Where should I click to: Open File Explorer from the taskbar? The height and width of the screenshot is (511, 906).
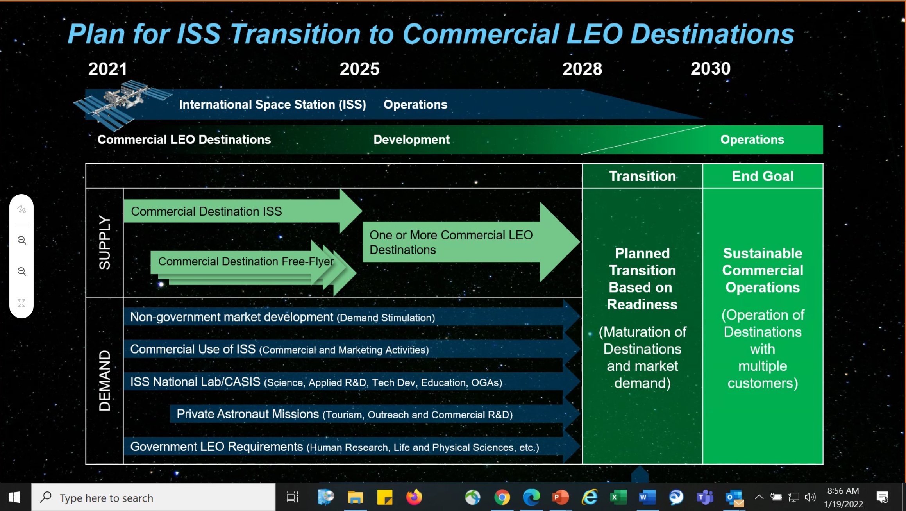(355, 497)
